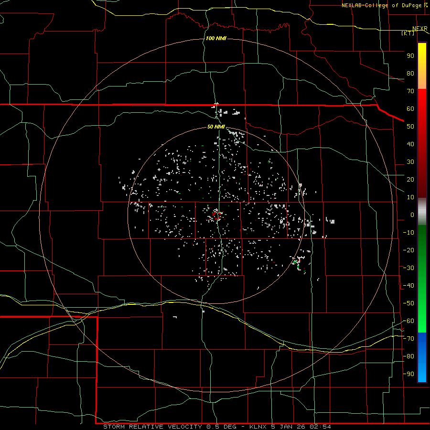Click the 10 value on velocity scale
The height and width of the screenshot is (430, 430).
410,197
